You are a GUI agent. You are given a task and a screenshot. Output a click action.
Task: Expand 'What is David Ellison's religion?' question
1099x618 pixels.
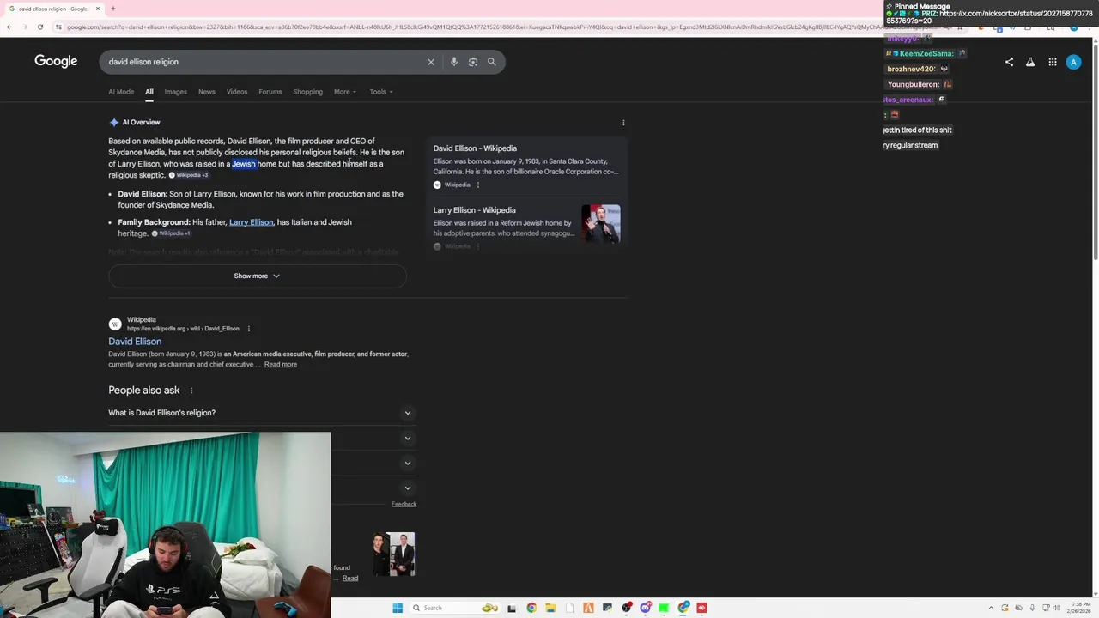(x=262, y=413)
